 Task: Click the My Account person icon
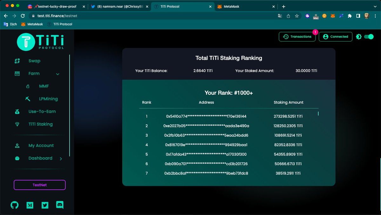coord(17,146)
